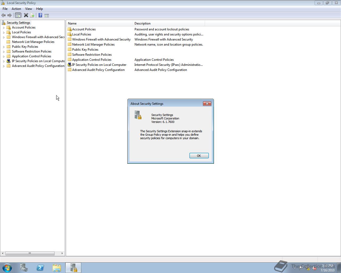
Task: Expand the Account Policies tree node
Action: click(x=4, y=28)
